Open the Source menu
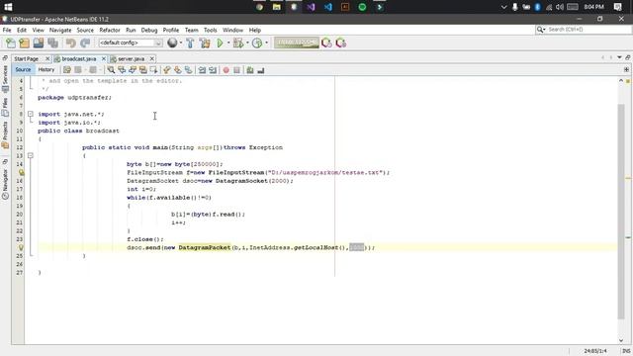Image resolution: width=633 pixels, height=356 pixels. tap(85, 30)
